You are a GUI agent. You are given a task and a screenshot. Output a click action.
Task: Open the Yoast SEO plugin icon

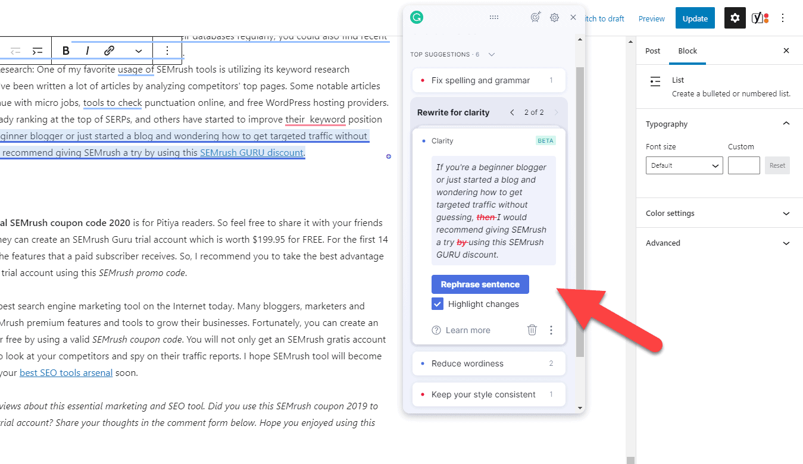(x=760, y=18)
